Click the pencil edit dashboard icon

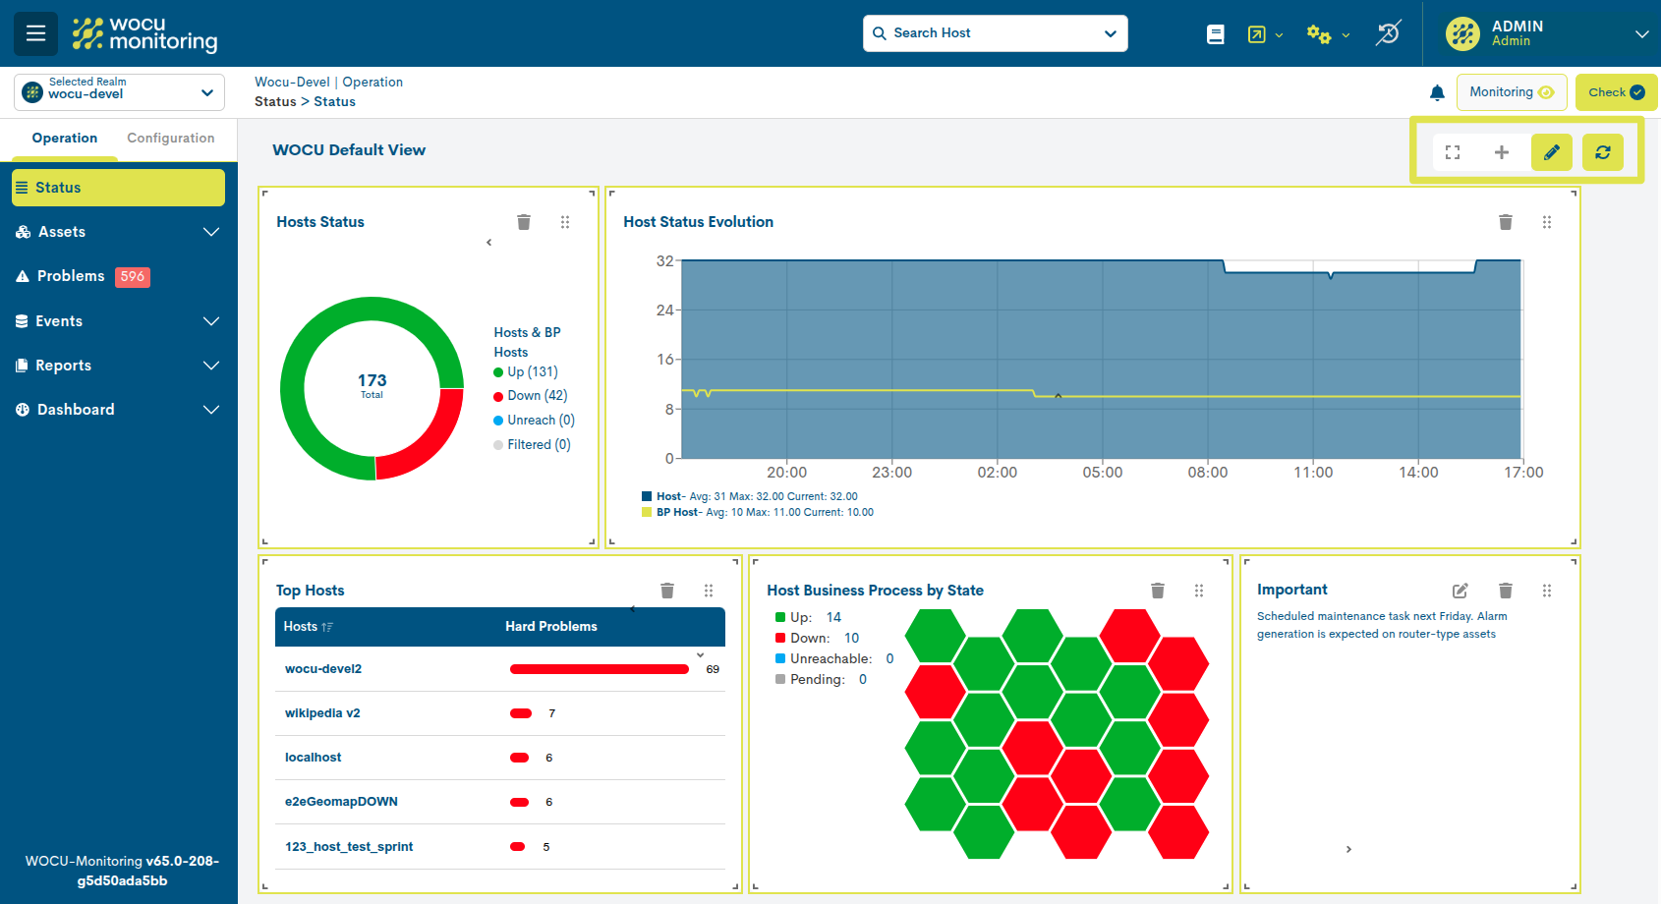(1551, 152)
